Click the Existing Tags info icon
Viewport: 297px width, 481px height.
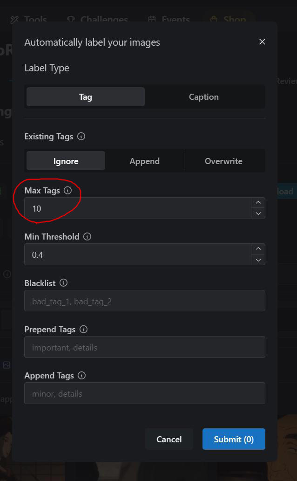click(x=81, y=136)
